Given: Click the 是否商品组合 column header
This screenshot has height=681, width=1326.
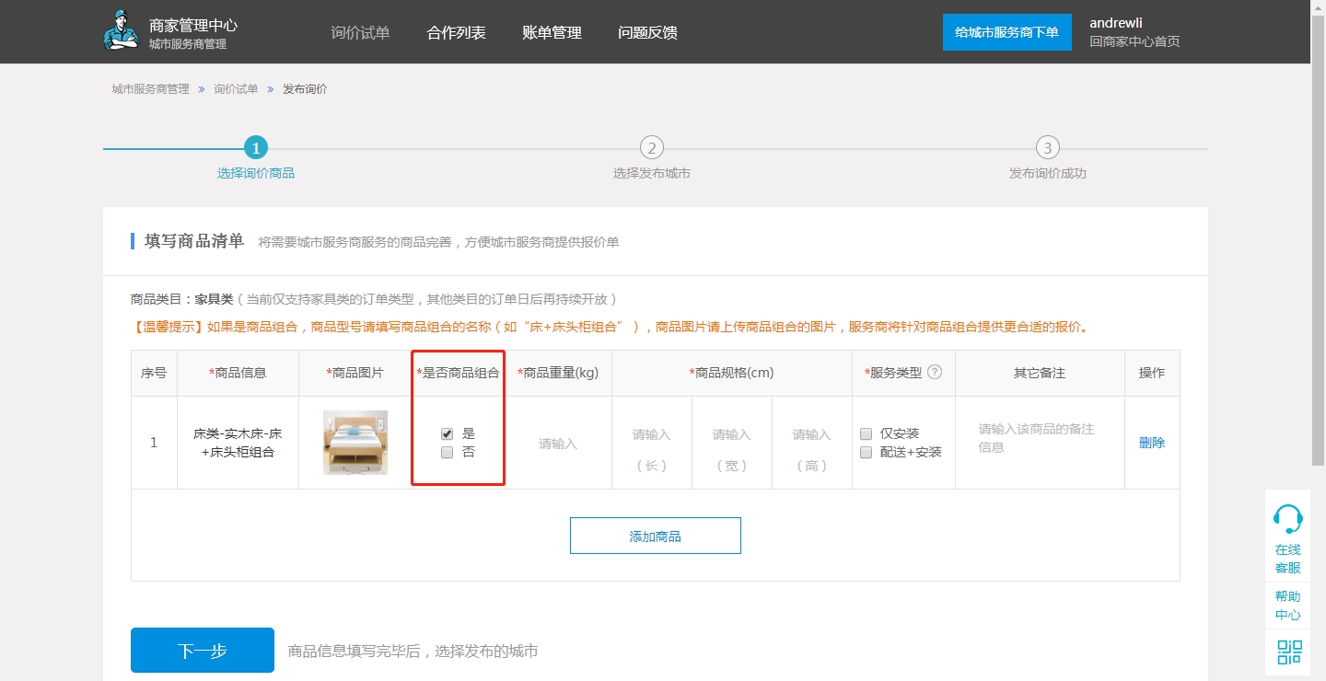Looking at the screenshot, I should click(458, 373).
